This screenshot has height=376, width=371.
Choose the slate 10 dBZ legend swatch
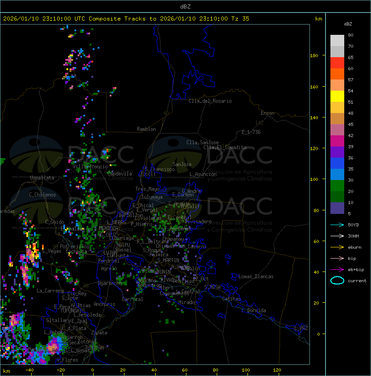[x=337, y=208]
